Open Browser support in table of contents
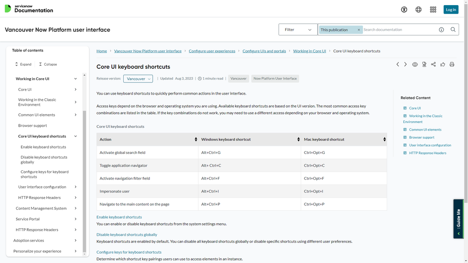 pyautogui.click(x=32, y=125)
